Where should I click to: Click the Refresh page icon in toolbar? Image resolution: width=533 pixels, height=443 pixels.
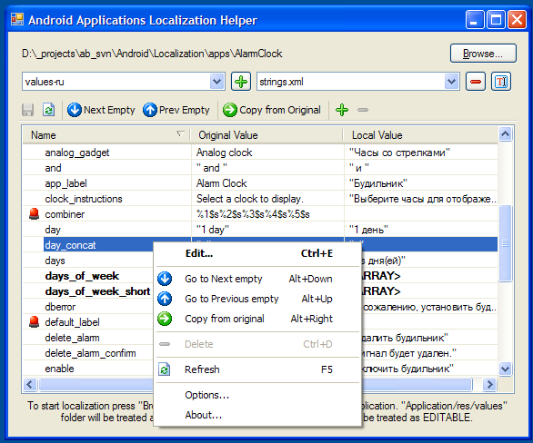(48, 110)
